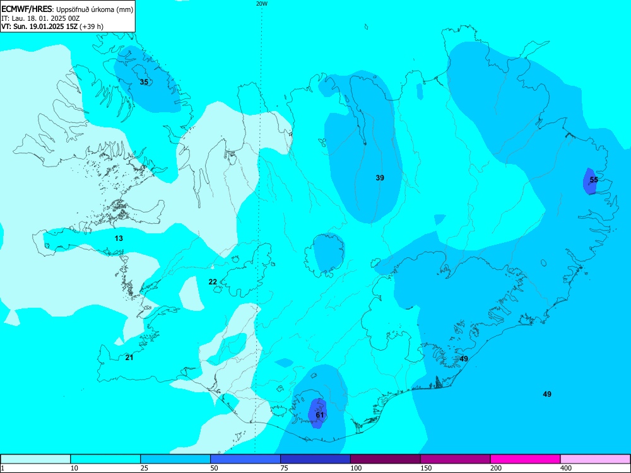Click the legend tick label 75
The height and width of the screenshot is (473, 631).
coord(284,468)
